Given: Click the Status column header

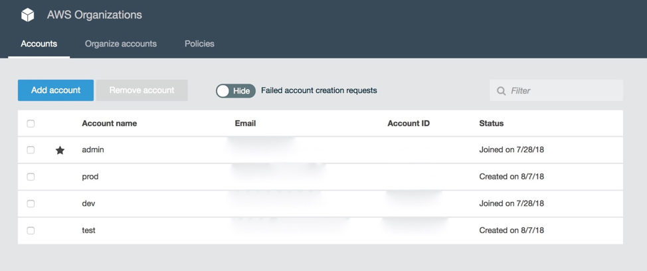Looking at the screenshot, I should (491, 124).
